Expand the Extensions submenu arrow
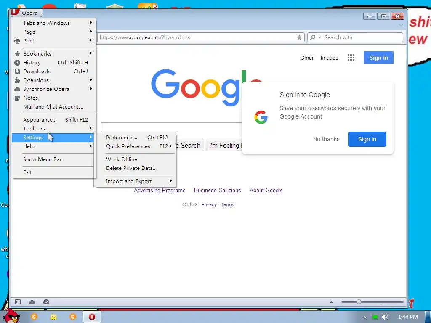431x323 pixels. (91, 80)
